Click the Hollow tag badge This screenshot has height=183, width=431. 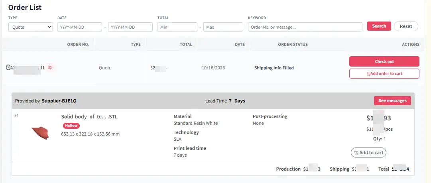click(x=71, y=126)
